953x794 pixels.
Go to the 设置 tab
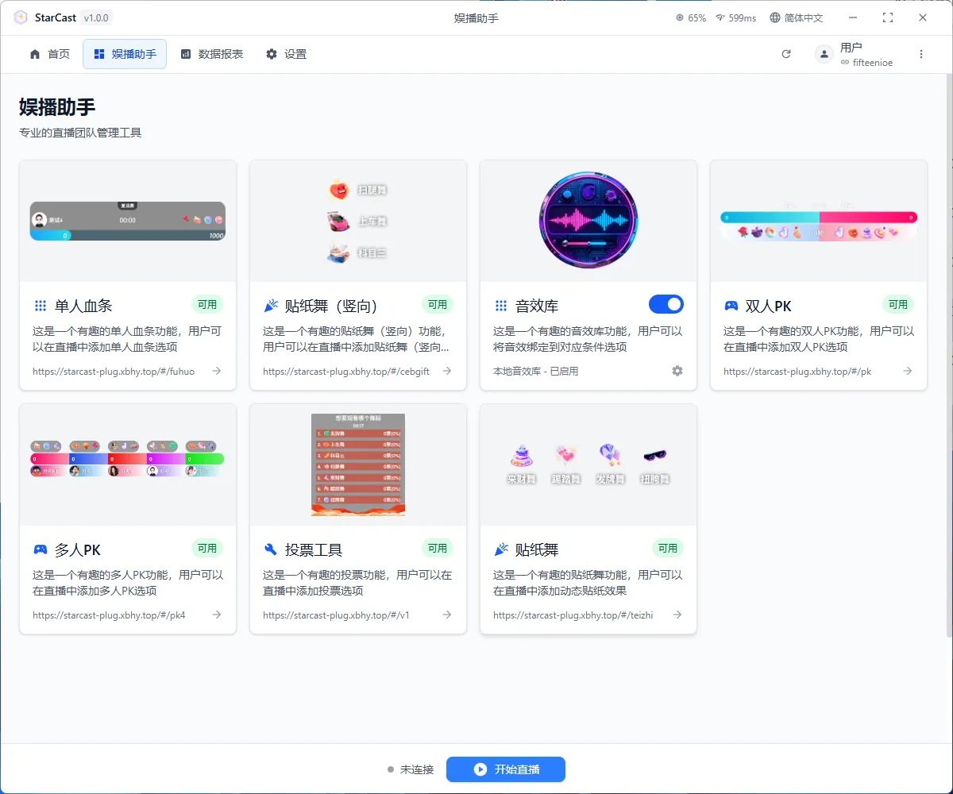point(286,54)
